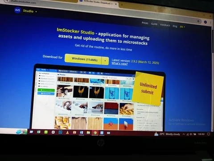Open the Guide page
Viewport: 214px width, 161px height.
pos(154,24)
